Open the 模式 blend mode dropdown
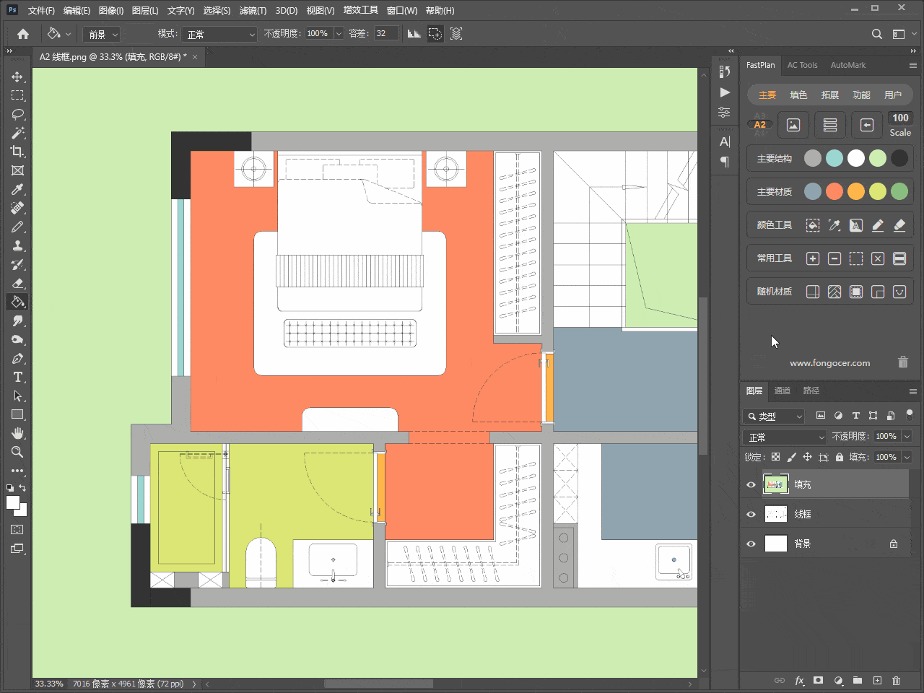 click(220, 34)
